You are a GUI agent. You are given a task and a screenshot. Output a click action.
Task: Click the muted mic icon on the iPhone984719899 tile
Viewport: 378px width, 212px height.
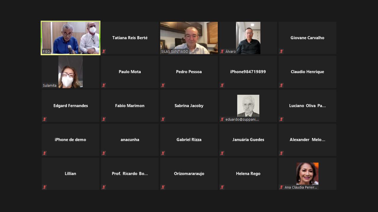[222, 85]
